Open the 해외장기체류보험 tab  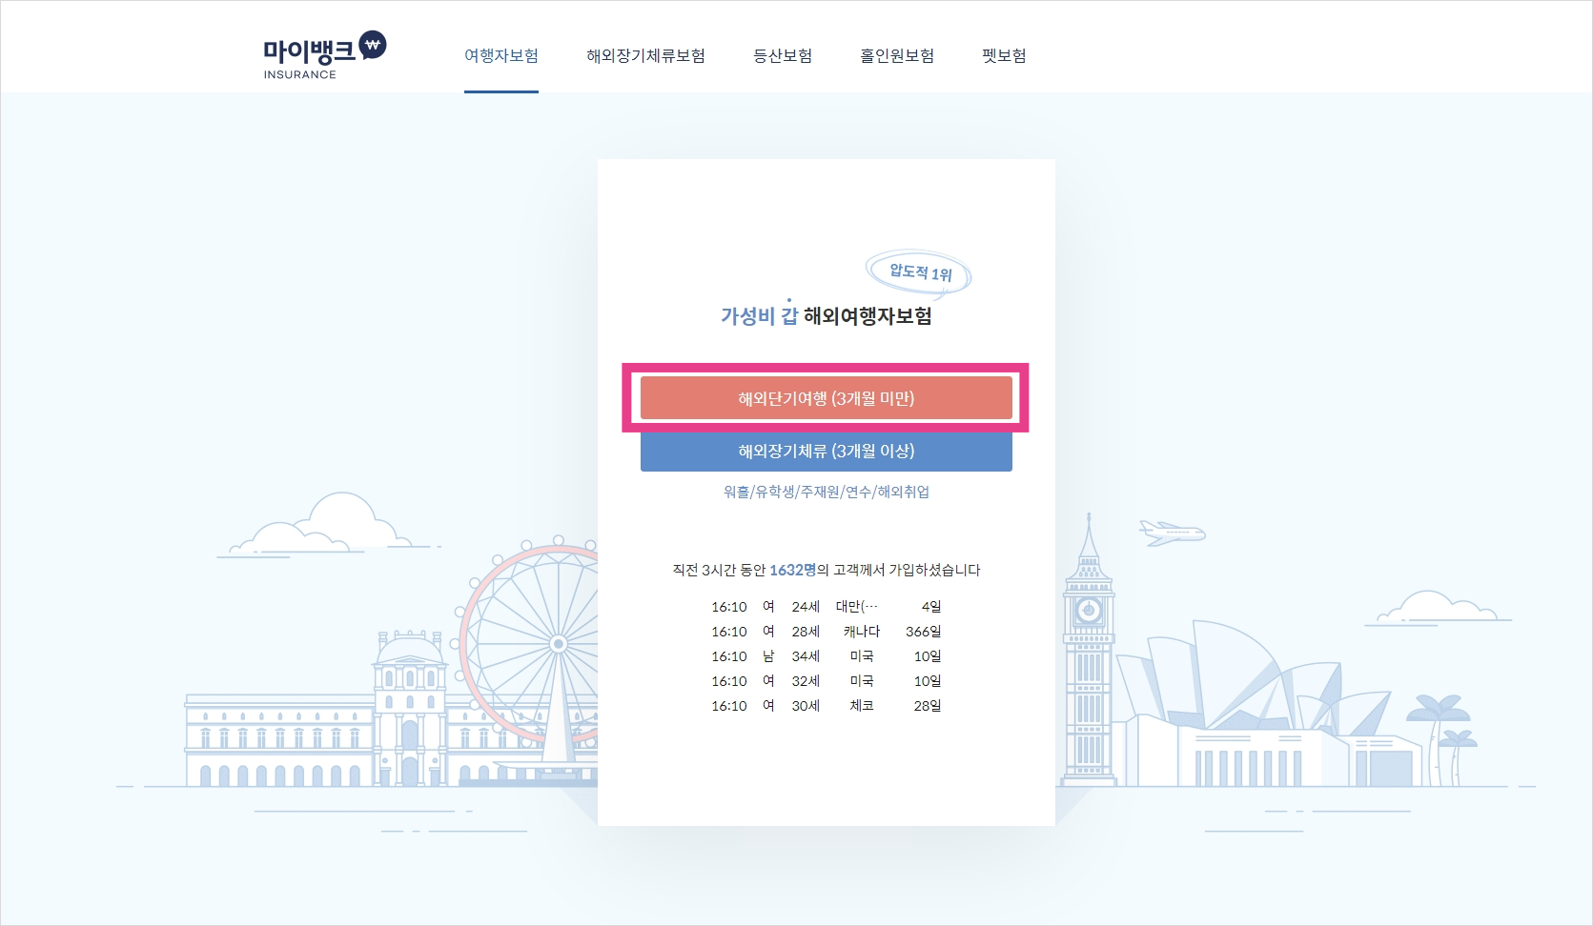coord(646,56)
